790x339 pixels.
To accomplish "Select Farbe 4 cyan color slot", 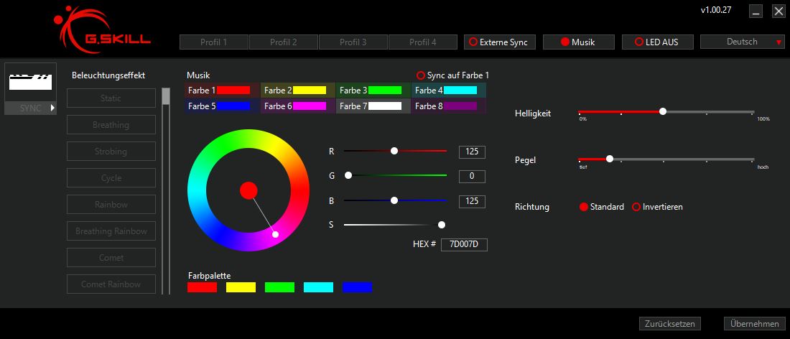I will (x=449, y=90).
